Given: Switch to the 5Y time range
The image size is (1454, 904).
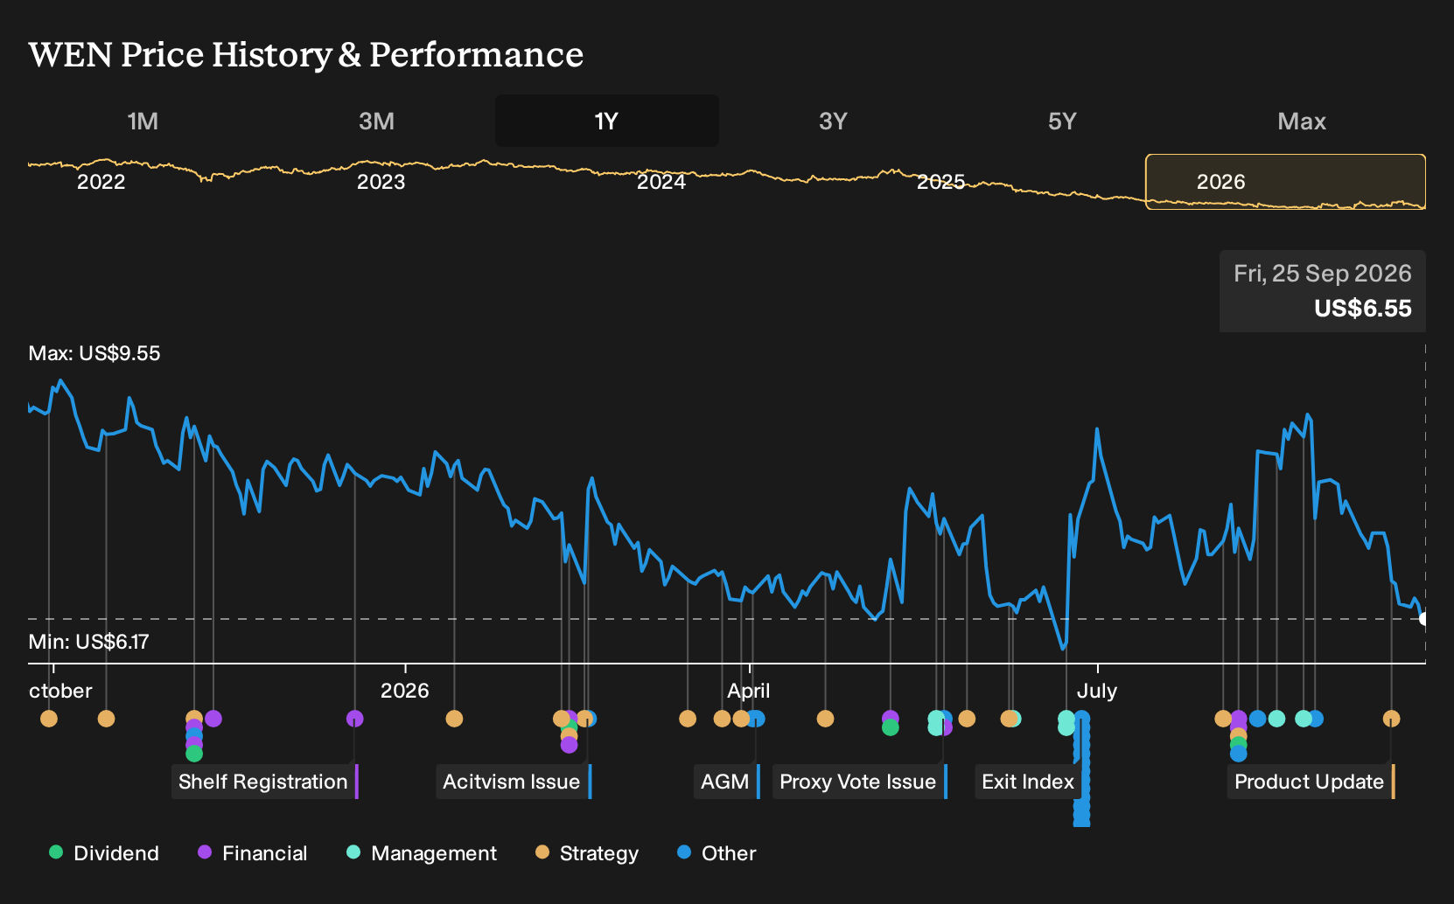Looking at the screenshot, I should (1062, 121).
